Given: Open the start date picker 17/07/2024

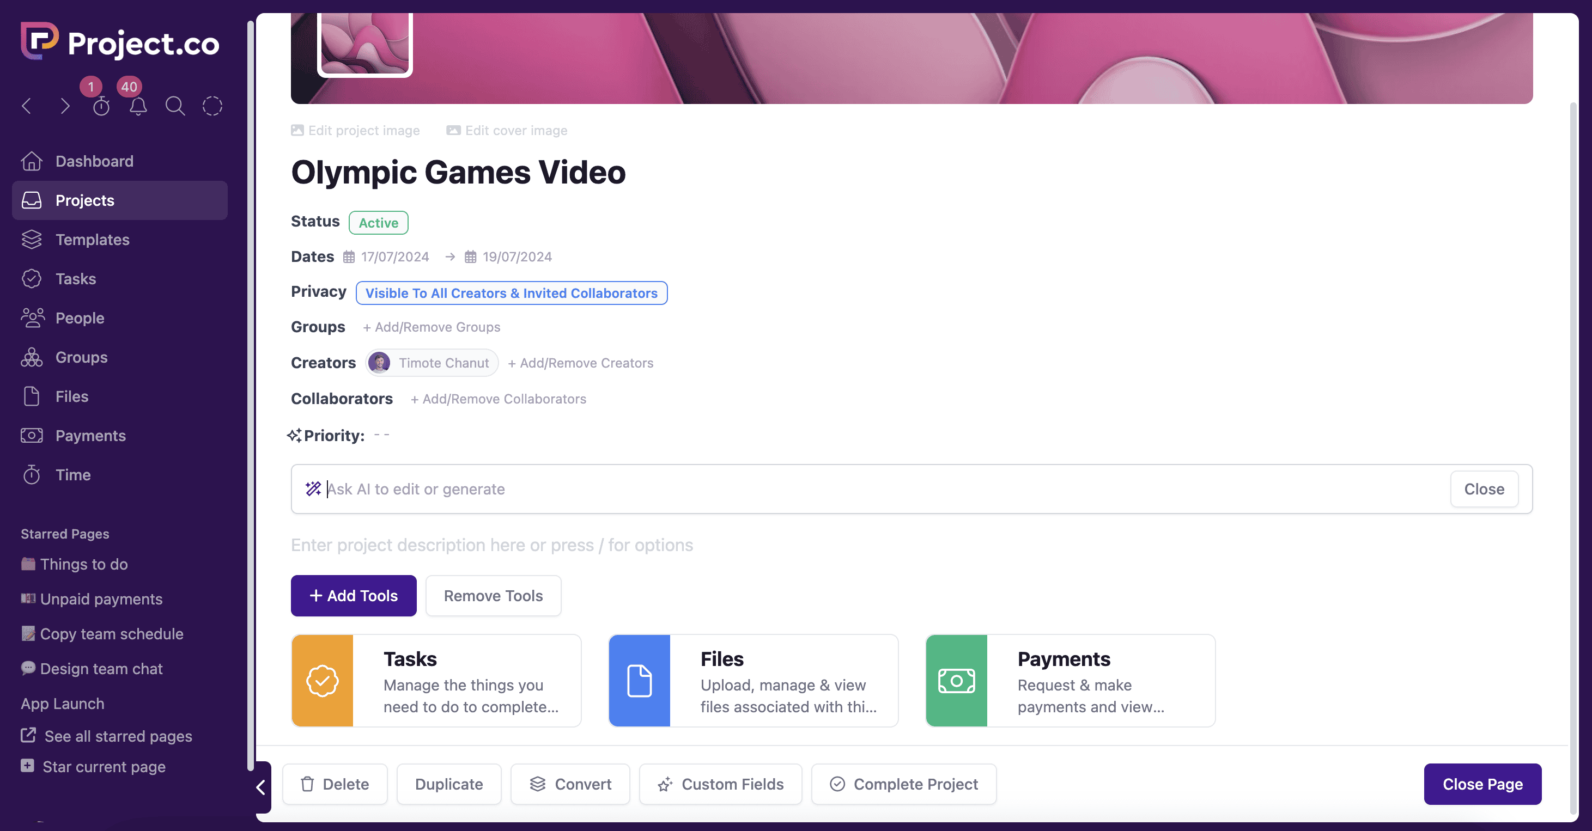Looking at the screenshot, I should (394, 256).
